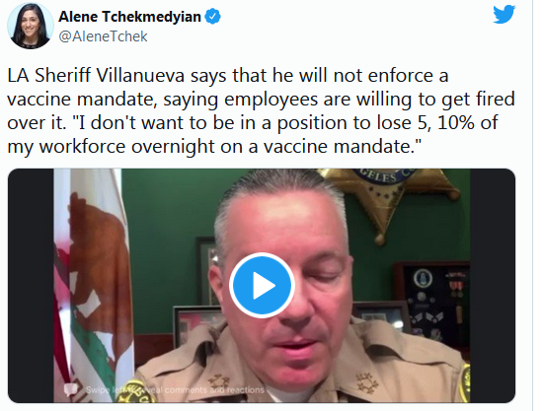Click the comment bubble icon in video
This screenshot has height=411, width=544.
pyautogui.click(x=71, y=390)
